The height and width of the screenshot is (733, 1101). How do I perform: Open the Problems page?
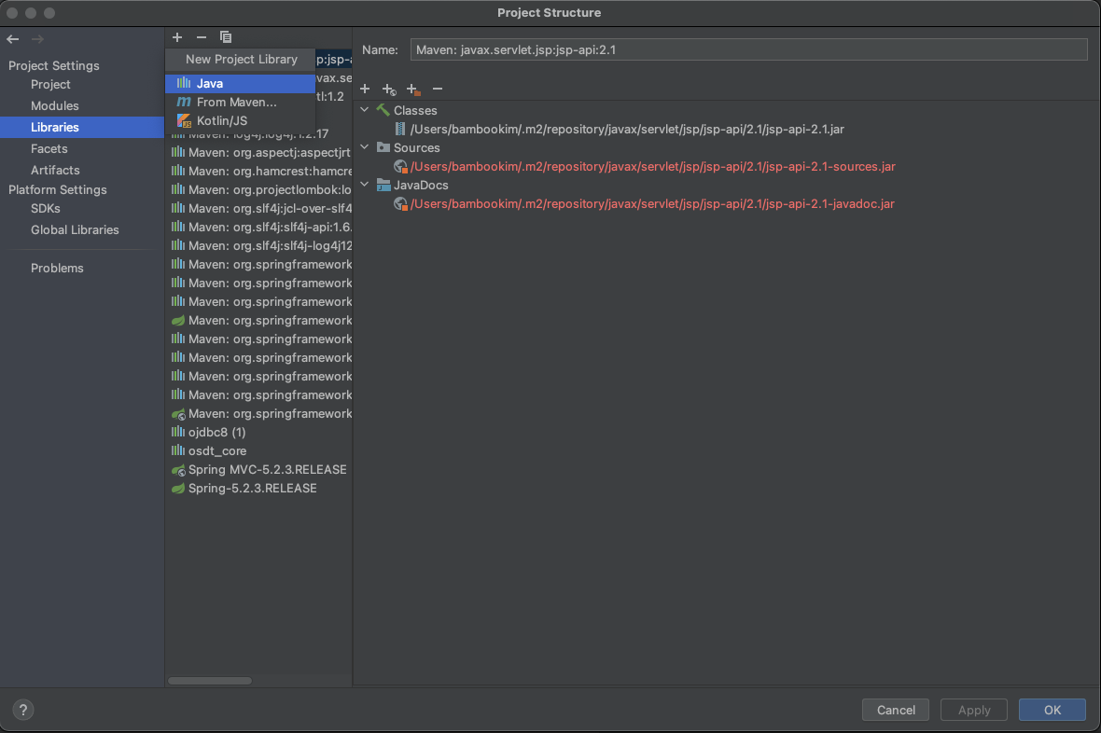(58, 269)
